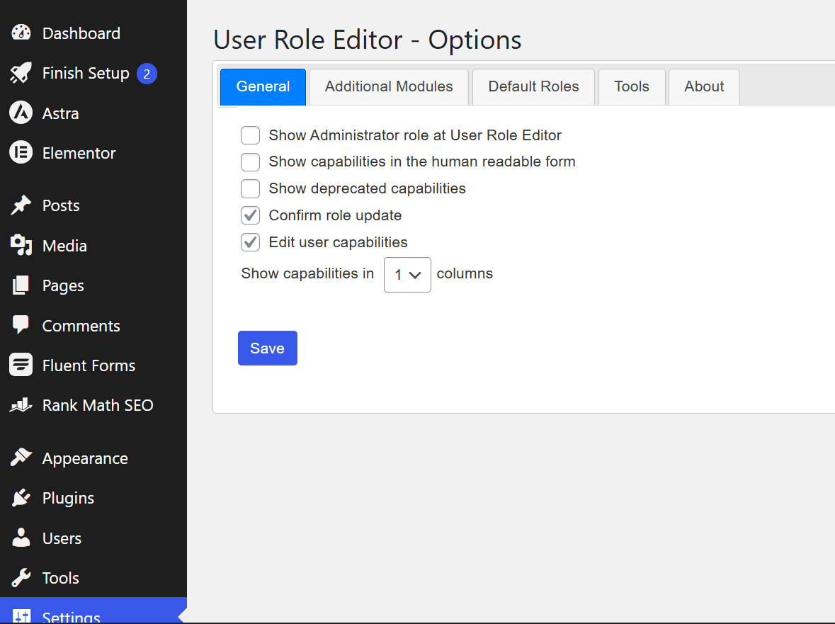Open the Appearance menu
This screenshot has width=835, height=624.
pyautogui.click(x=93, y=458)
